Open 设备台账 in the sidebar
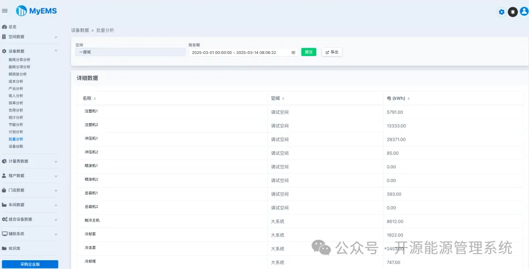 16,146
